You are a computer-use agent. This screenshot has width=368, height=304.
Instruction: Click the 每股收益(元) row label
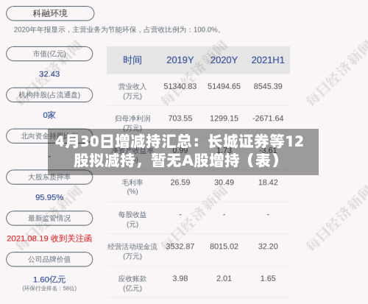click(x=132, y=219)
